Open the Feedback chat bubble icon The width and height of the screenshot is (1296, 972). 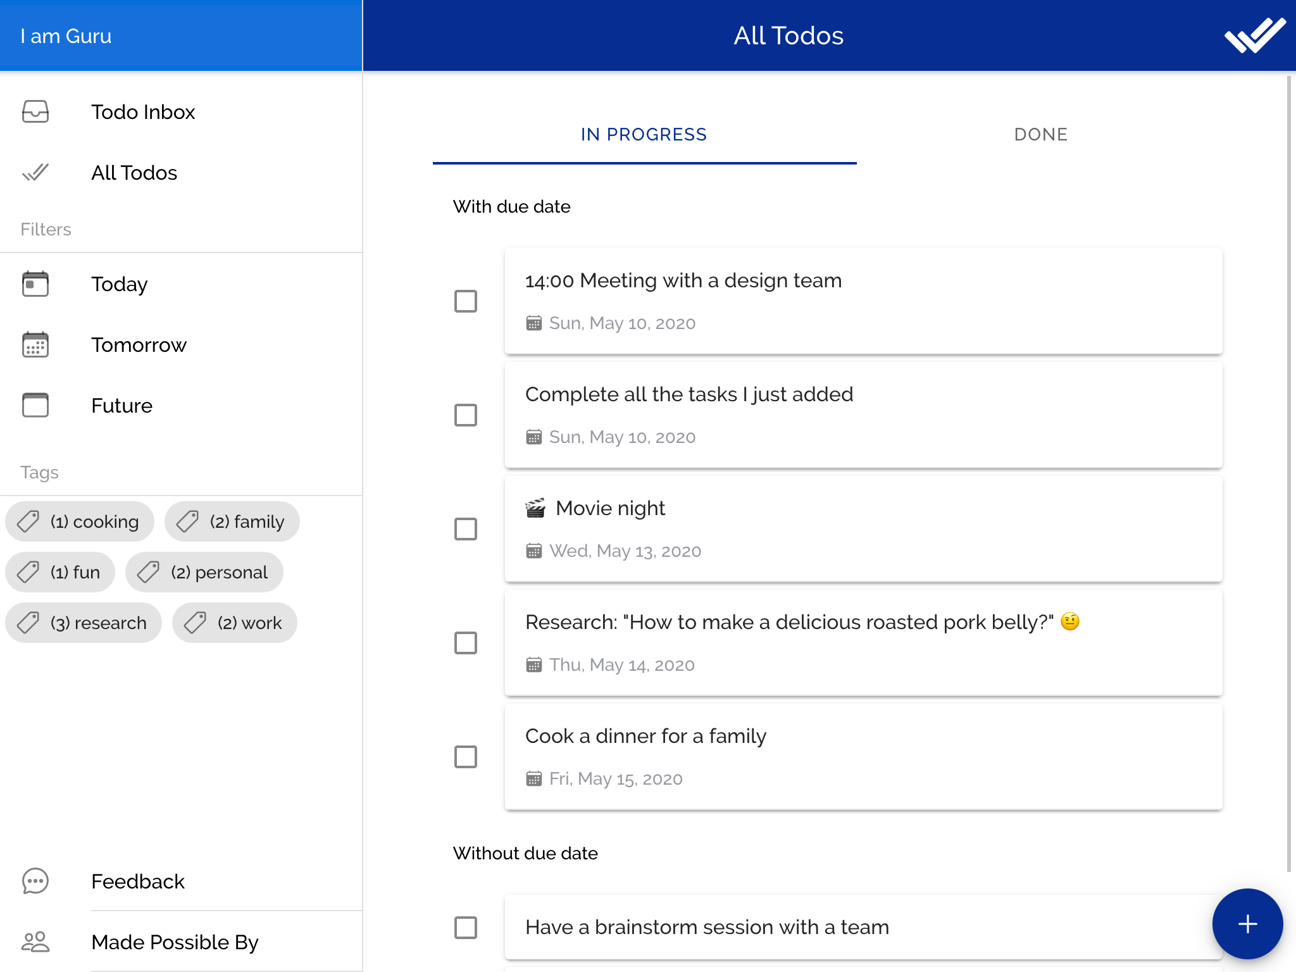(35, 881)
